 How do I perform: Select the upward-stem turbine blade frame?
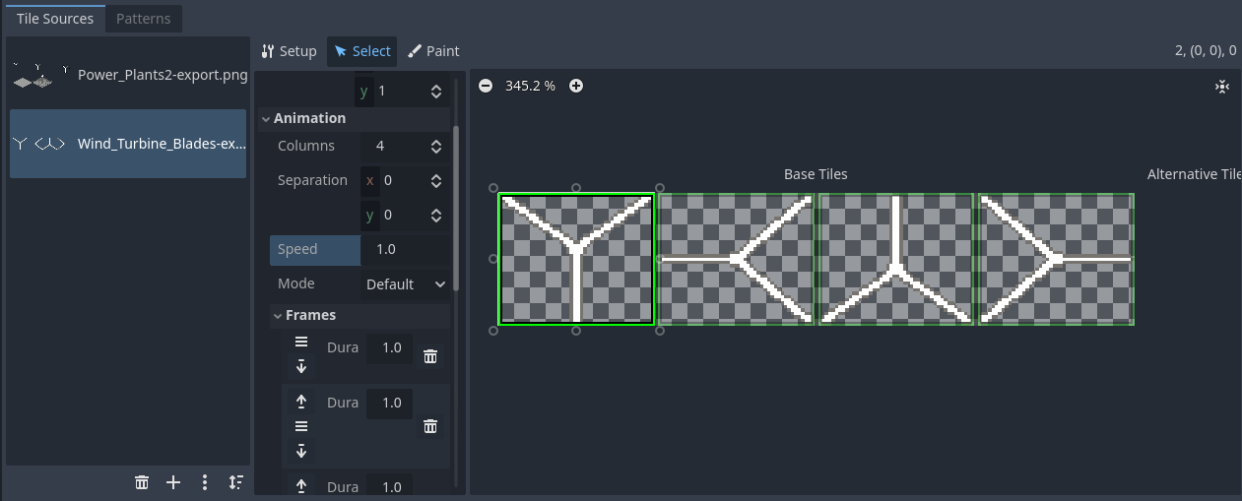pyautogui.click(x=895, y=259)
